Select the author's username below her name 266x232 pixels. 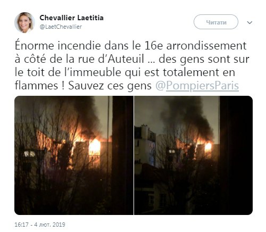tap(61, 27)
